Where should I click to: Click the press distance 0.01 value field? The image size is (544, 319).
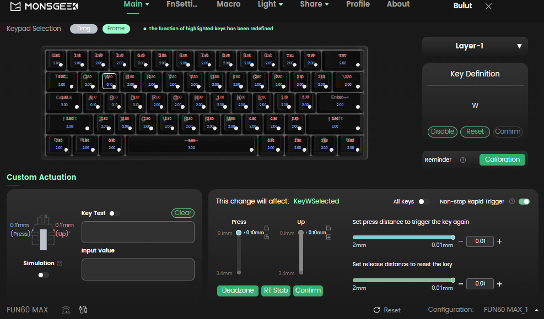pos(480,241)
